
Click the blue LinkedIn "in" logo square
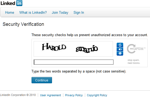[19, 3]
